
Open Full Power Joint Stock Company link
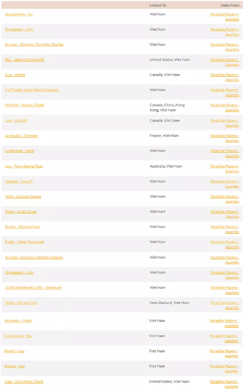click(32, 90)
